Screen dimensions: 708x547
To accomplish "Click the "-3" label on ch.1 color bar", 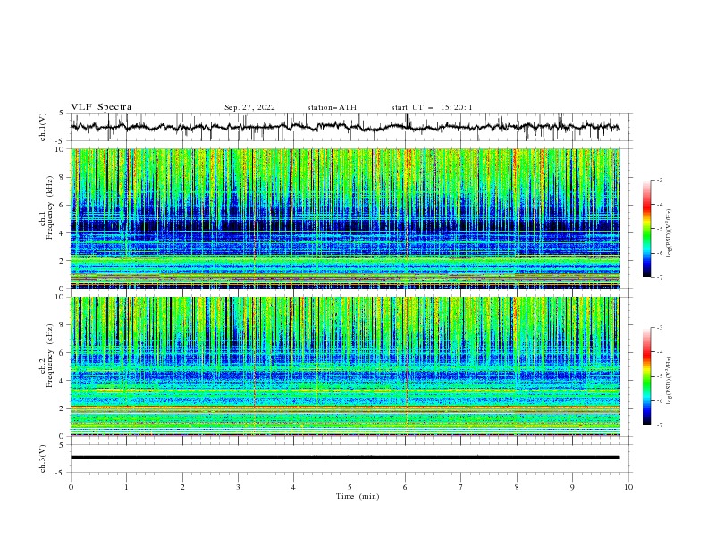I will pos(659,181).
